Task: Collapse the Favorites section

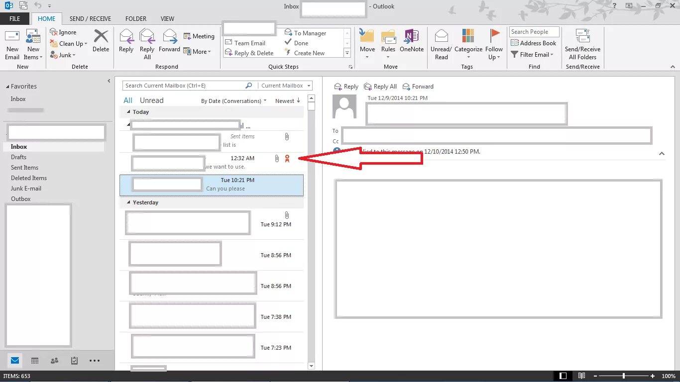Action: [7, 87]
